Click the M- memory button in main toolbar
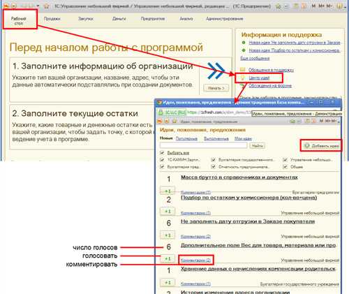This screenshot has width=349, height=294. click(329, 6)
